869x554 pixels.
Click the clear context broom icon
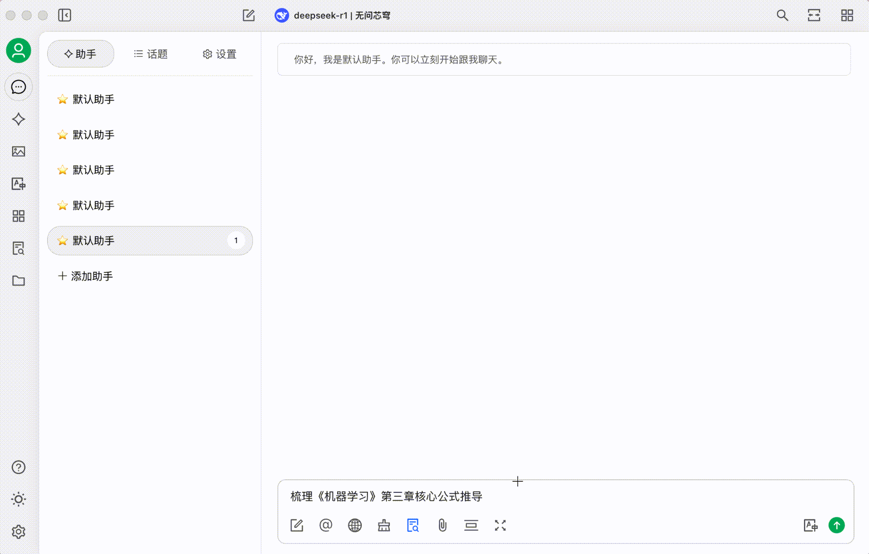tap(384, 525)
